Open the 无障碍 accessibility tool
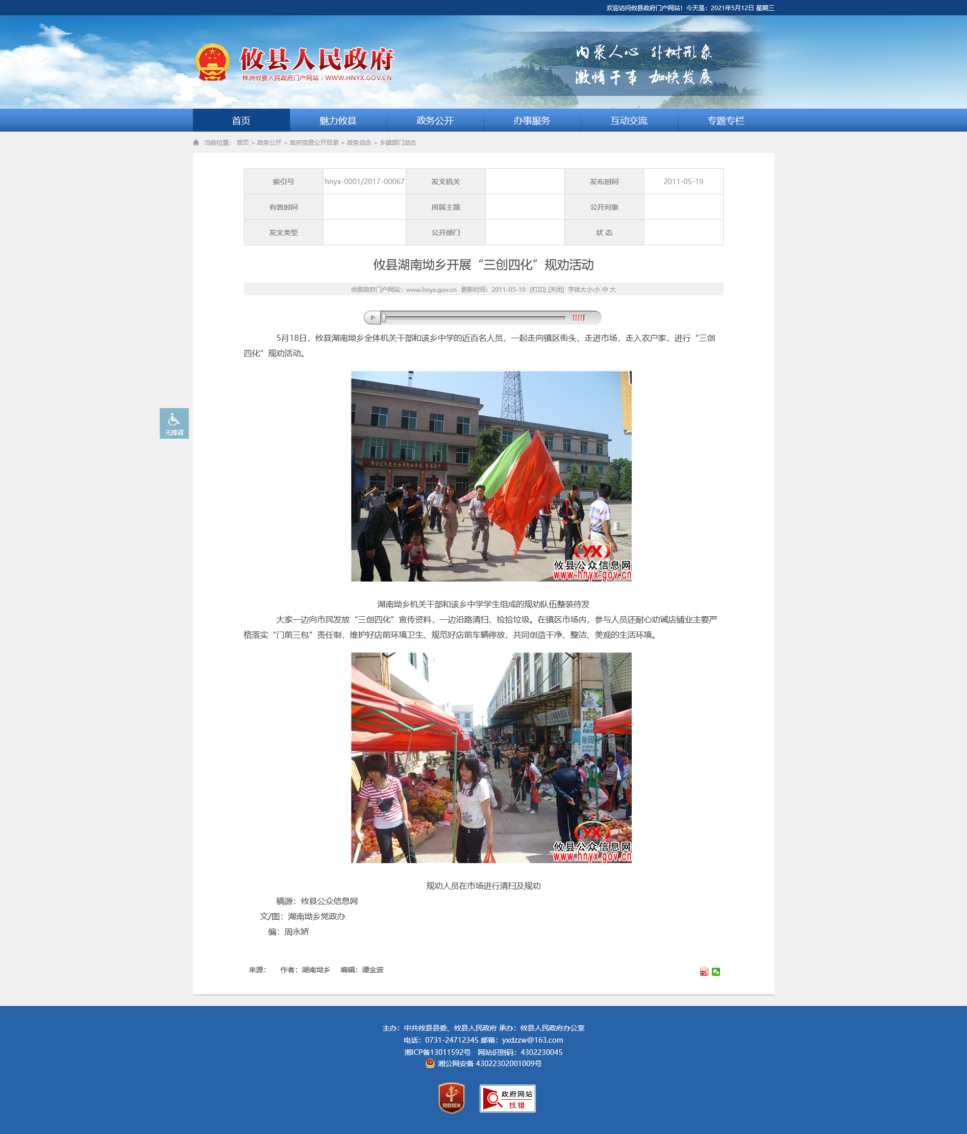Screen dimensions: 967x1134 tap(174, 423)
